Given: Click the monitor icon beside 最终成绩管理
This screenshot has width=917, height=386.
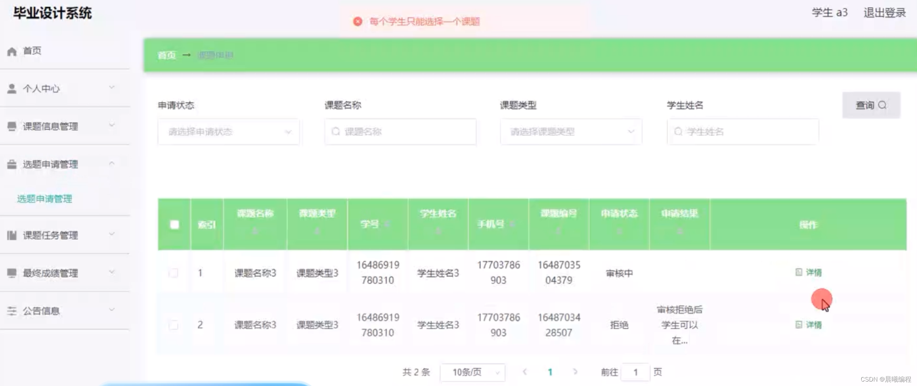Looking at the screenshot, I should point(12,273).
